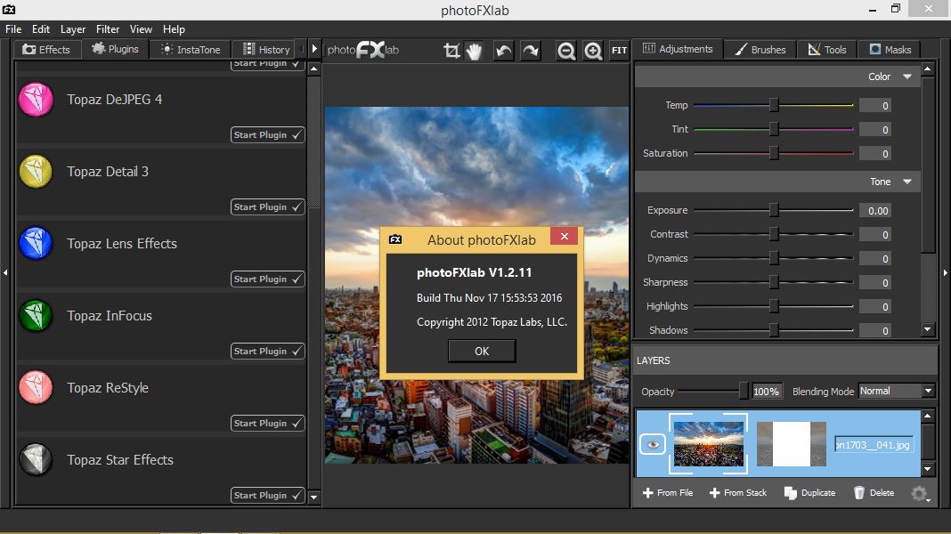951x534 pixels.
Task: Toggle visibility eye of the layer
Action: tap(653, 444)
